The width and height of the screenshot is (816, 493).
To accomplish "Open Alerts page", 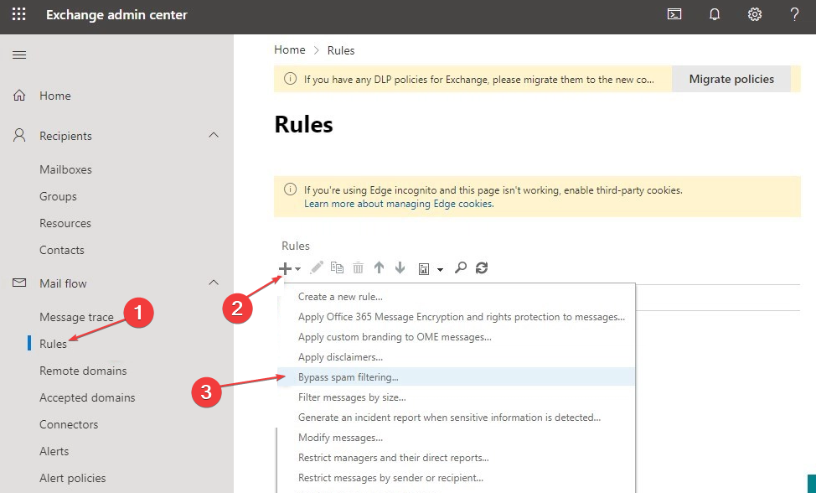I will tap(54, 451).
